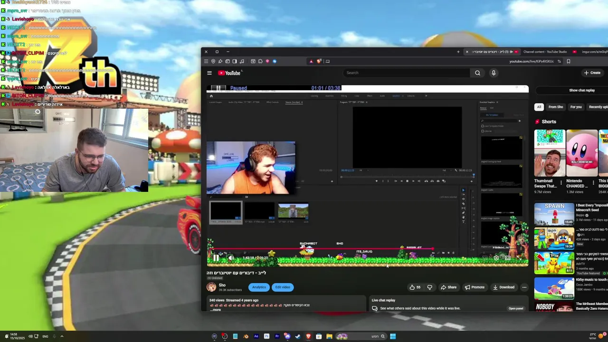608x342 pixels.
Task: Start voice search with microphone icon
Action: click(494, 73)
